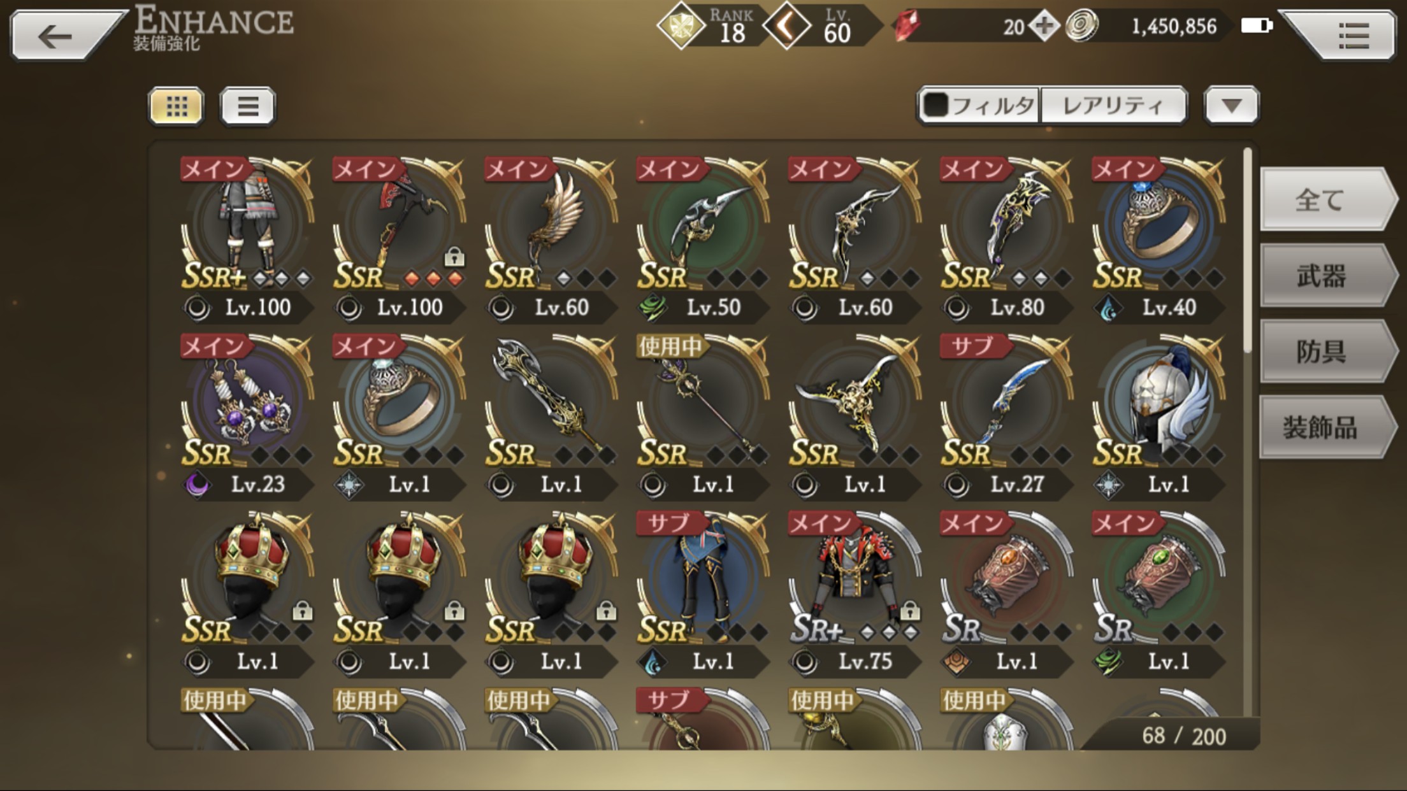Tap the Rank 18 badge

coord(709,27)
